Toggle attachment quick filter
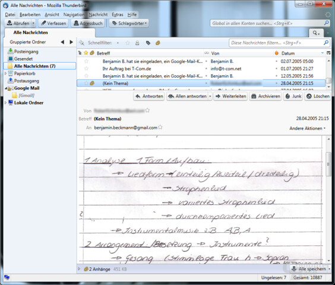 click(158, 43)
